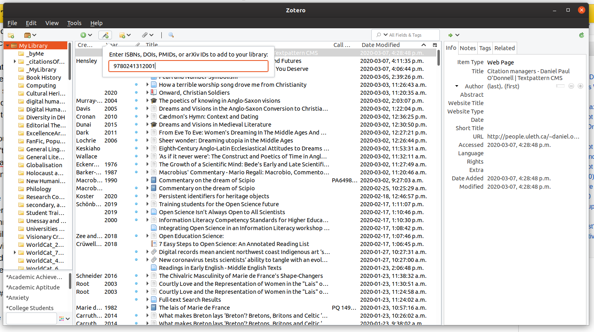Click icon of Digital records mean ancient northwest item

[x=154, y=252]
